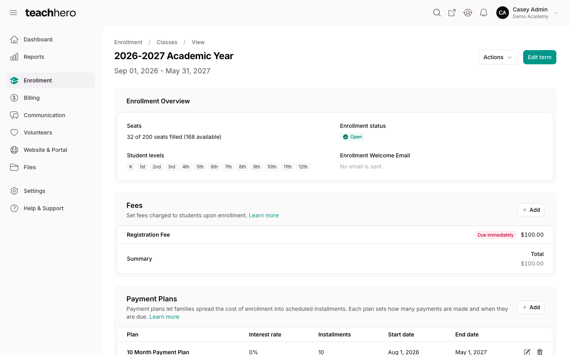Select the Registration Fee row label
Viewport: 569px width, 355px height.
coord(148,235)
